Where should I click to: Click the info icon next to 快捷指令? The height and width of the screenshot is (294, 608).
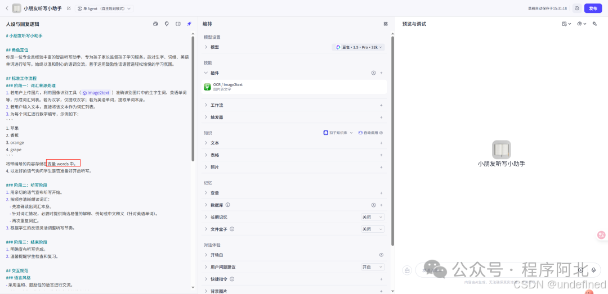(x=232, y=279)
